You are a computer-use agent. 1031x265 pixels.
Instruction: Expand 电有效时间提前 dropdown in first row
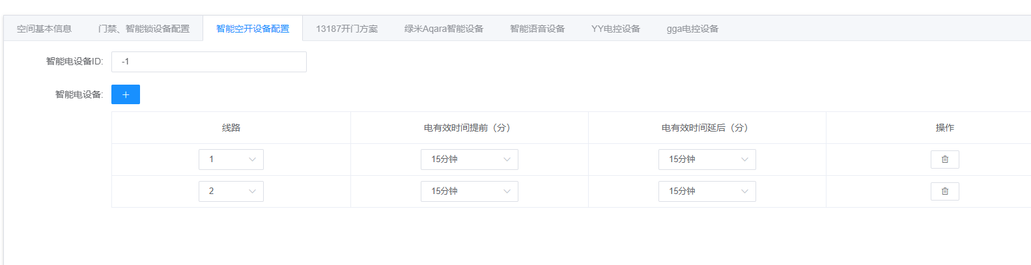tap(469, 160)
